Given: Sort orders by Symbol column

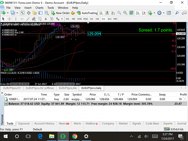Looking at the screenshot, I should [x=77, y=94].
